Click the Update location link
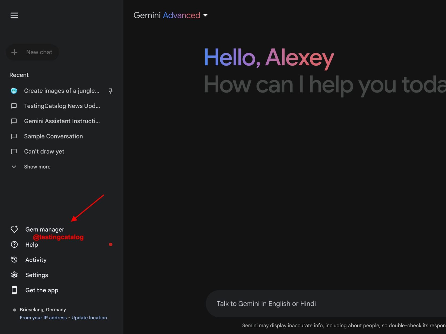The width and height of the screenshot is (446, 334). pos(89,318)
